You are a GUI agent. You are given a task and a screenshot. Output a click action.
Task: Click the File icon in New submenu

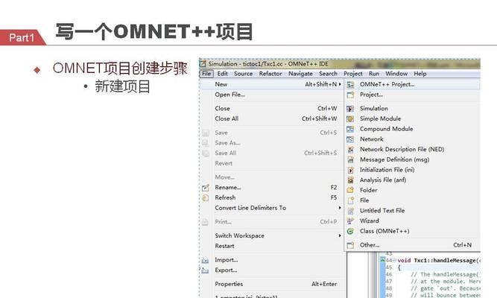pyautogui.click(x=350, y=200)
